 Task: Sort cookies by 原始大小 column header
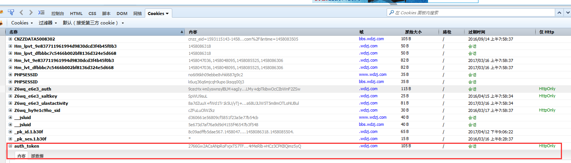[413, 32]
